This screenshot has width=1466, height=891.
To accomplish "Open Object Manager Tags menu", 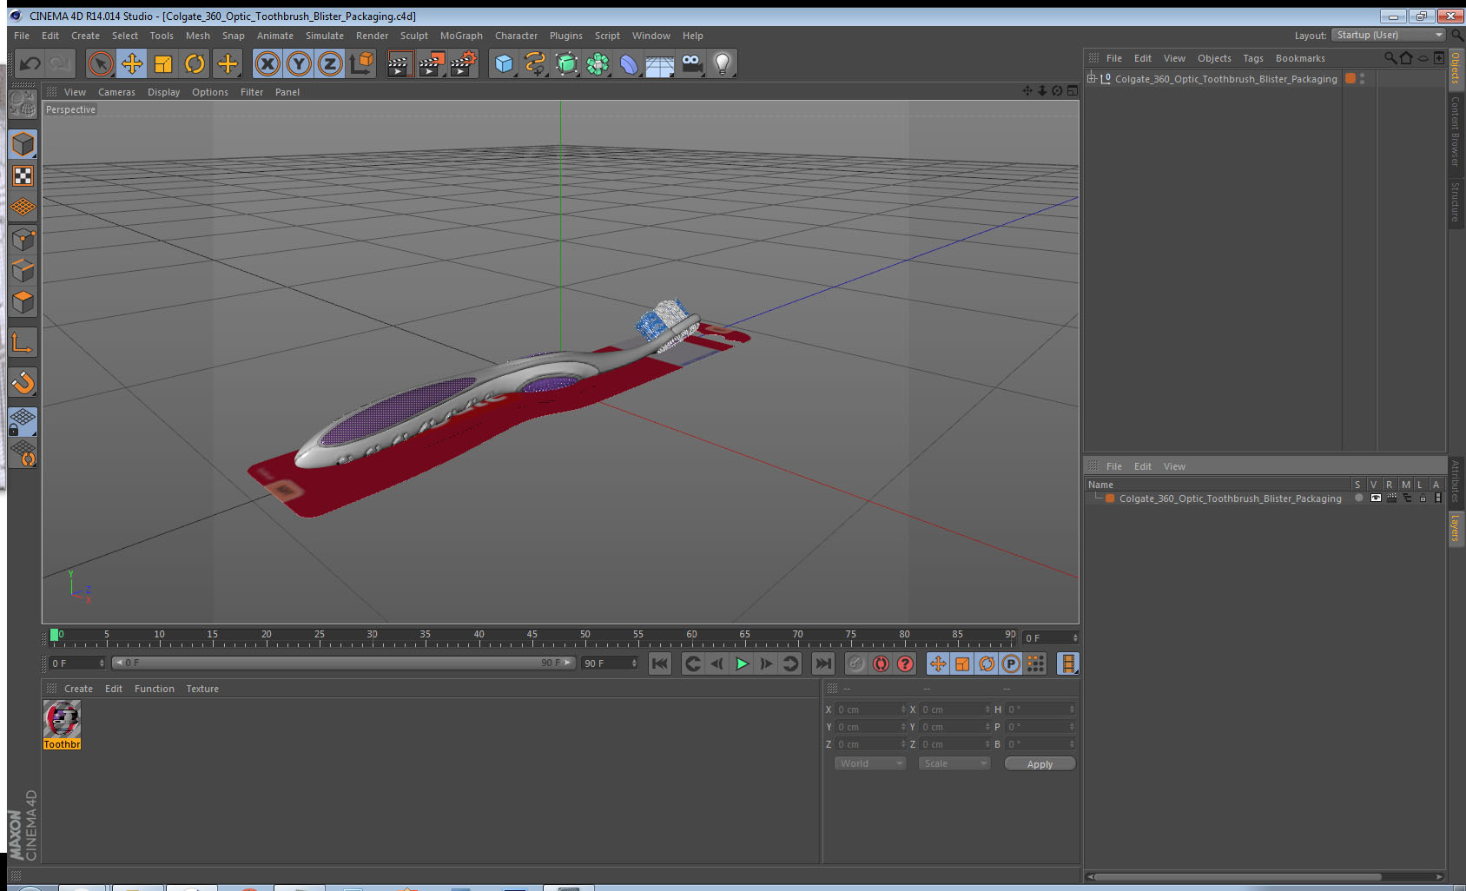I will coord(1253,58).
